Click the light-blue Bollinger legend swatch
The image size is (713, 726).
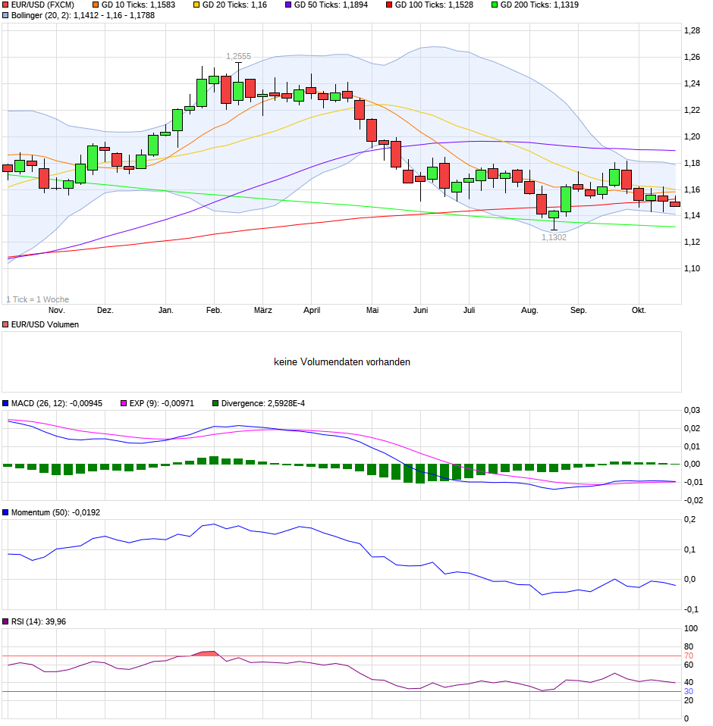tap(5, 16)
